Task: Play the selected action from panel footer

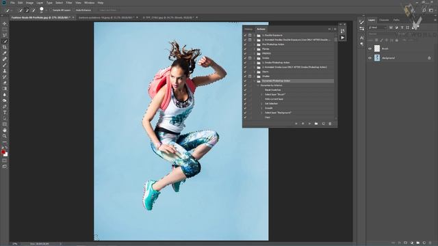Action: tap(309, 124)
